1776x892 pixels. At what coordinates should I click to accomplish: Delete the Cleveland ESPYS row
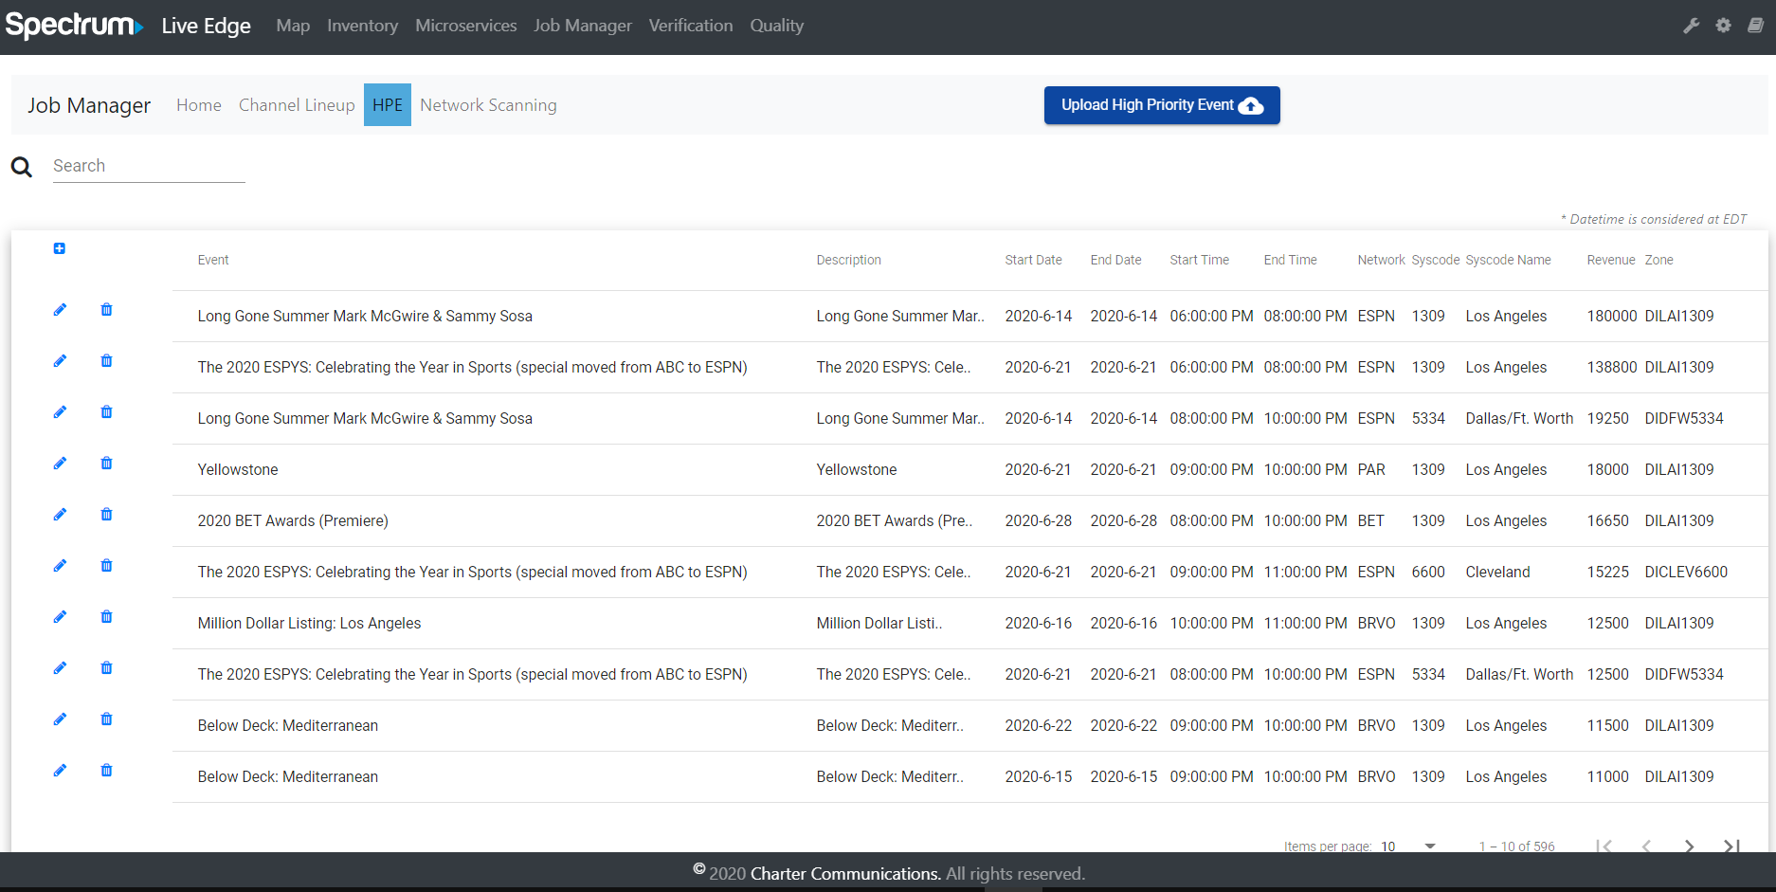pos(106,566)
